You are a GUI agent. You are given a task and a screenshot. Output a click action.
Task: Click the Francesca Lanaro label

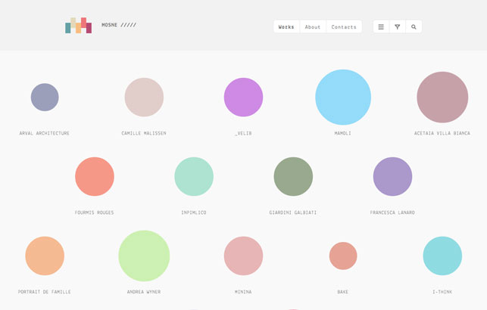tap(392, 212)
